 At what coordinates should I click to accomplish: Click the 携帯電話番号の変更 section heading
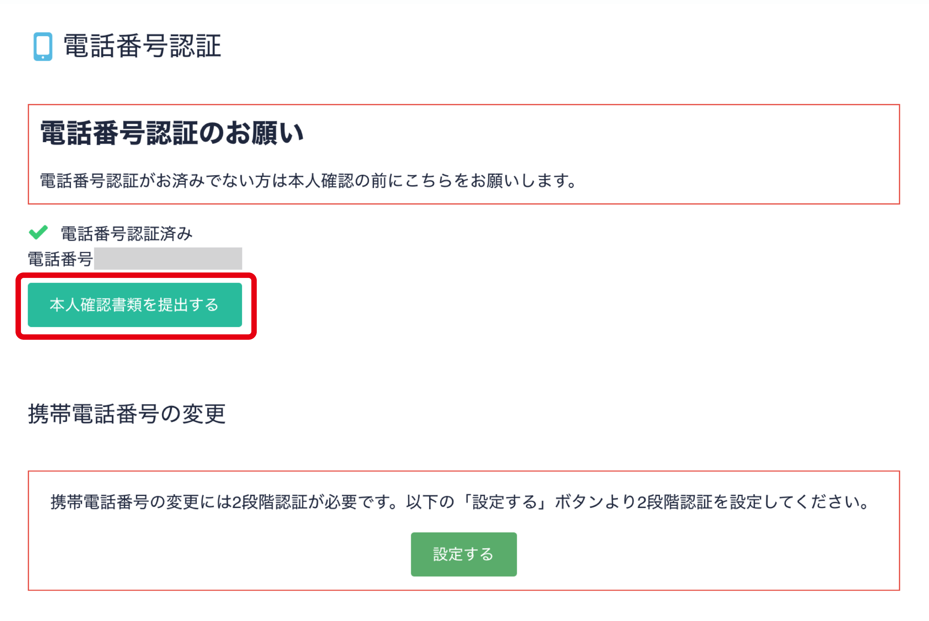(x=127, y=414)
